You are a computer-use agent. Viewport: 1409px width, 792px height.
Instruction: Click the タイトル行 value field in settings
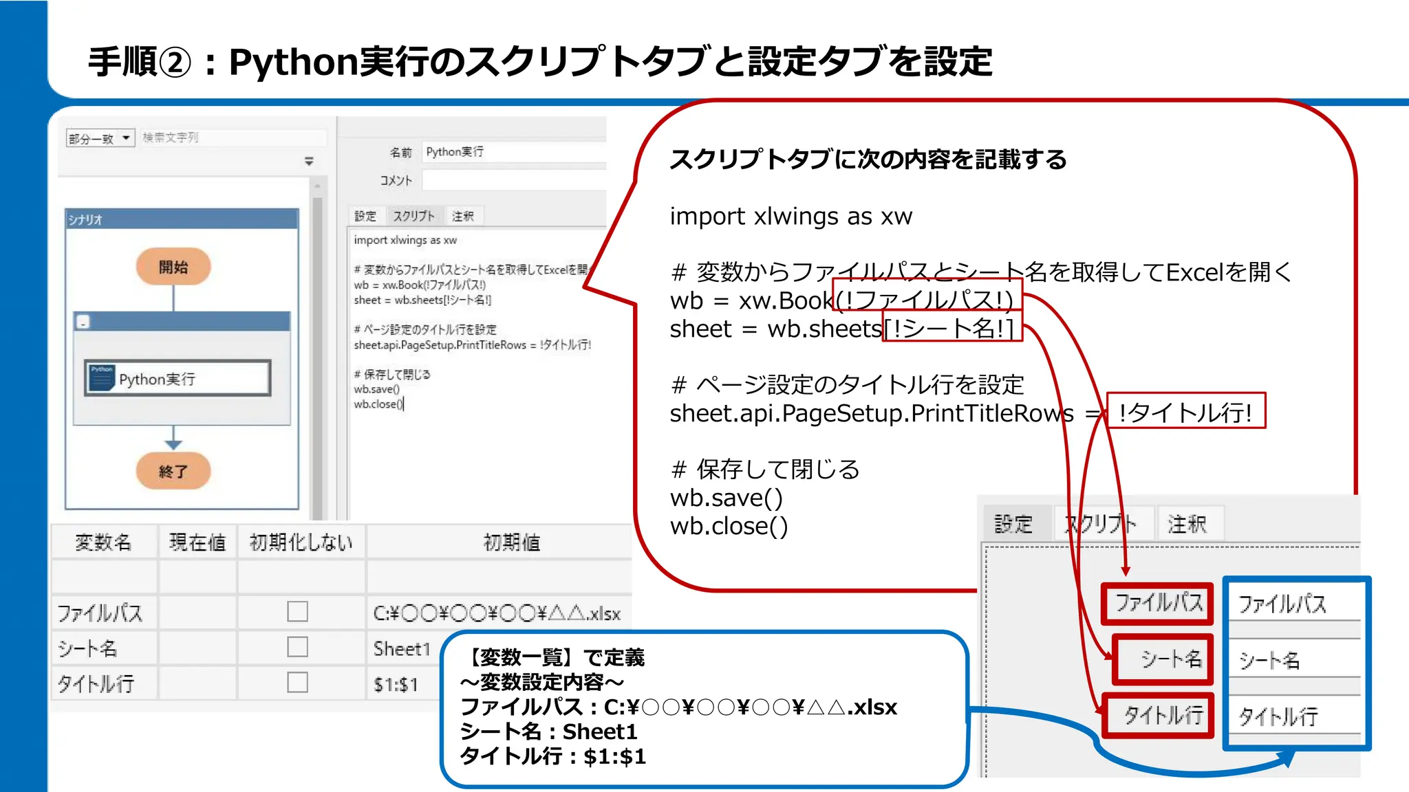coord(1295,716)
